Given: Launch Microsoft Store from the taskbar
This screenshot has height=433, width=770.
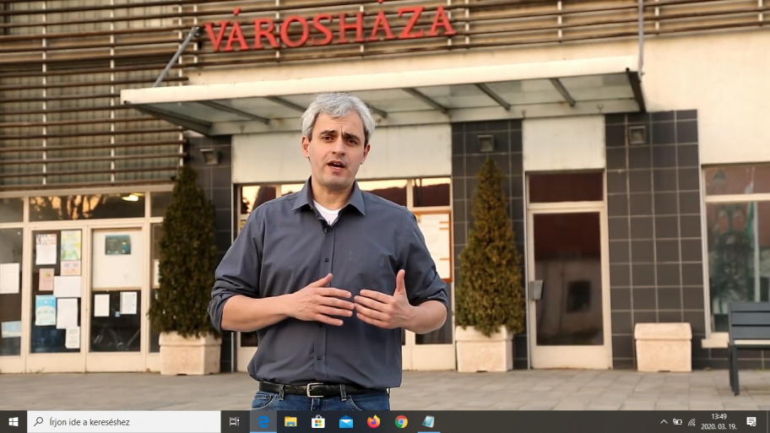Looking at the screenshot, I should click(318, 421).
